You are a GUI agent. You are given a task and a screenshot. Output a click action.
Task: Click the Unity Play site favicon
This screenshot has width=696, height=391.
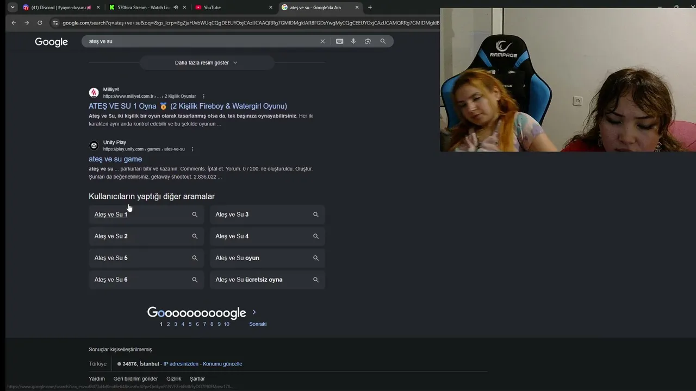click(x=94, y=146)
